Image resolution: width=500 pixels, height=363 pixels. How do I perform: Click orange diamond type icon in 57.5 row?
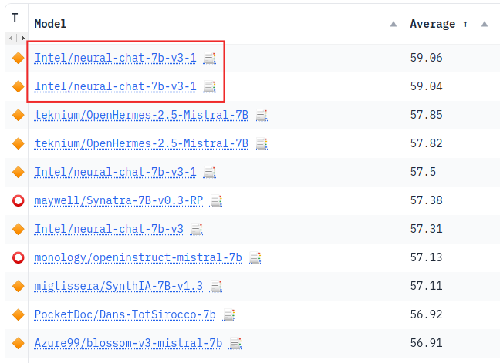click(x=19, y=172)
